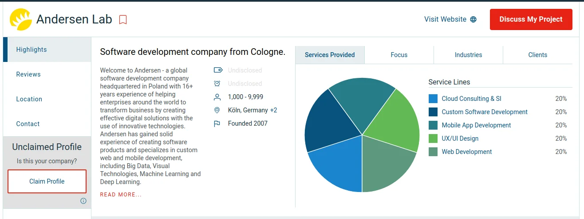Click the Discuss My Project button
Screen dimensions: 584x219
click(531, 19)
